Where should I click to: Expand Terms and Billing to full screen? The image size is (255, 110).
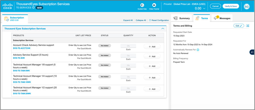click(x=248, y=26)
